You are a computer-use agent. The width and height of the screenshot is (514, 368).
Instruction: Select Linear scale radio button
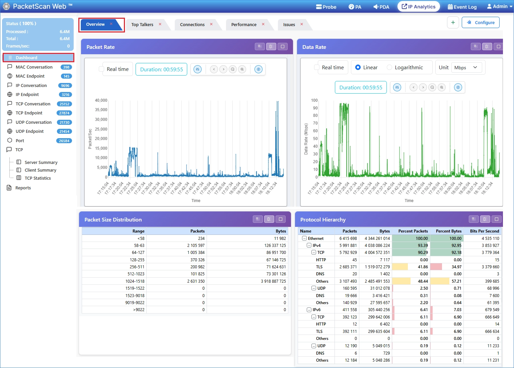[x=358, y=67]
